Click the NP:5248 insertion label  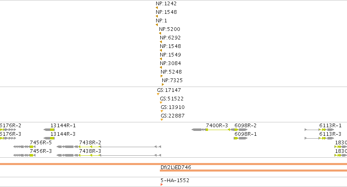pyautogui.click(x=171, y=72)
